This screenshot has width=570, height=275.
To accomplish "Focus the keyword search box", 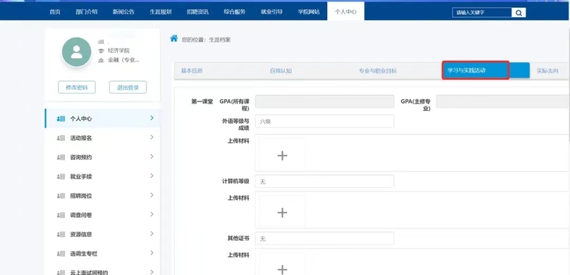I will [482, 12].
